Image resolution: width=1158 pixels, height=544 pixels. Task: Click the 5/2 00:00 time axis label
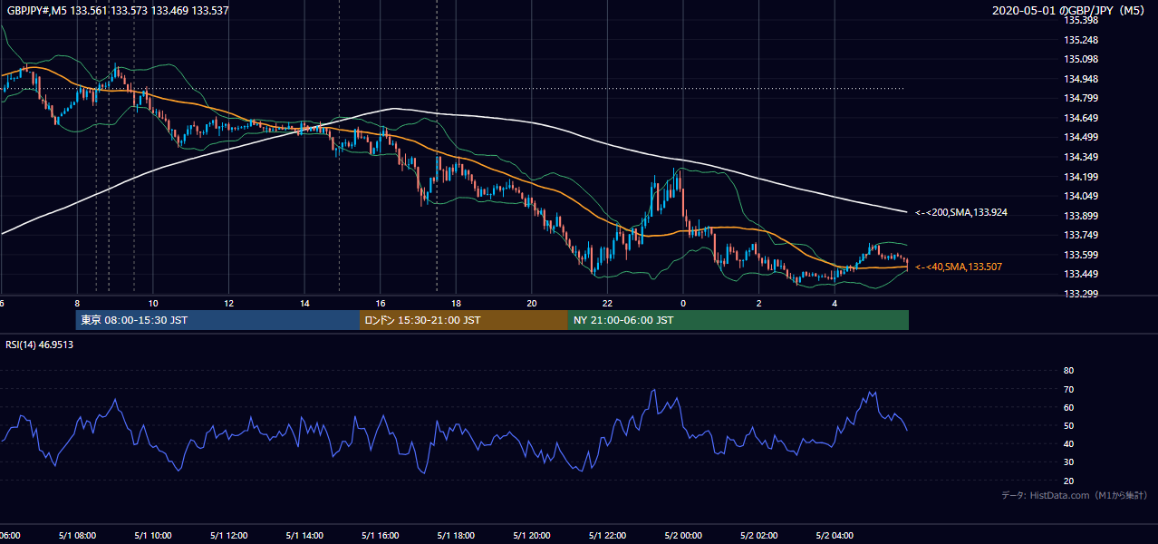click(683, 536)
